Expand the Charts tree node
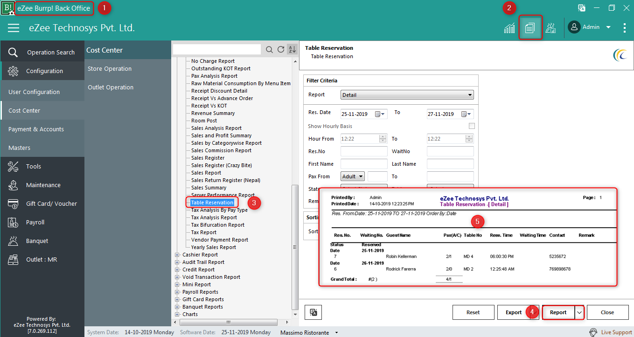The image size is (634, 337). [x=177, y=314]
